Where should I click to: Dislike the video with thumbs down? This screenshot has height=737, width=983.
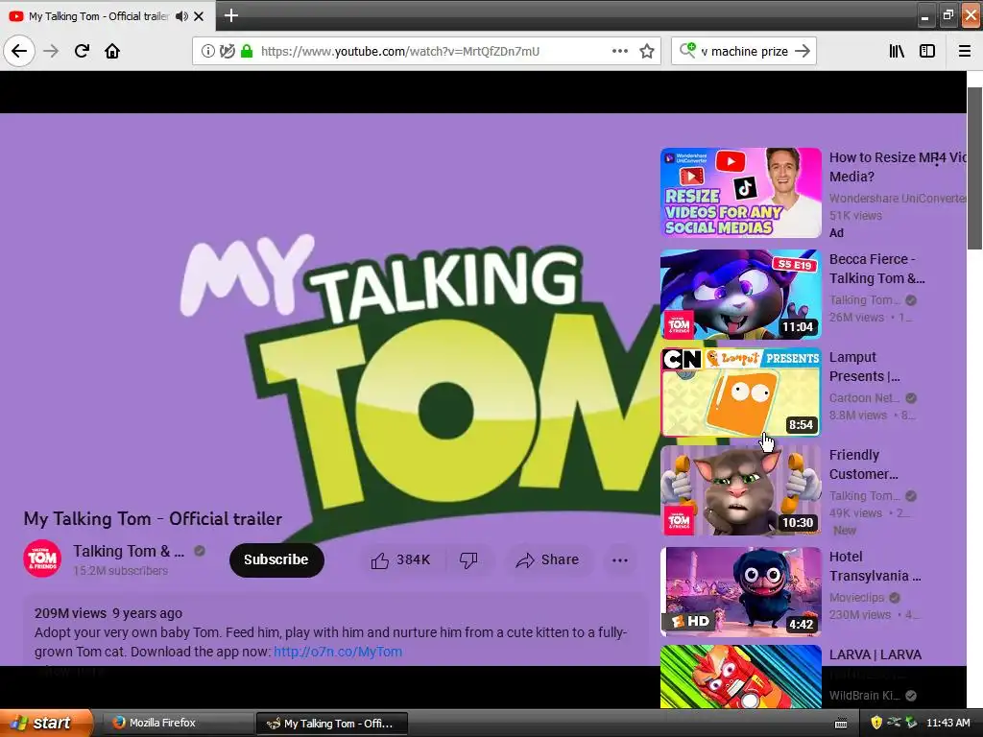point(468,559)
